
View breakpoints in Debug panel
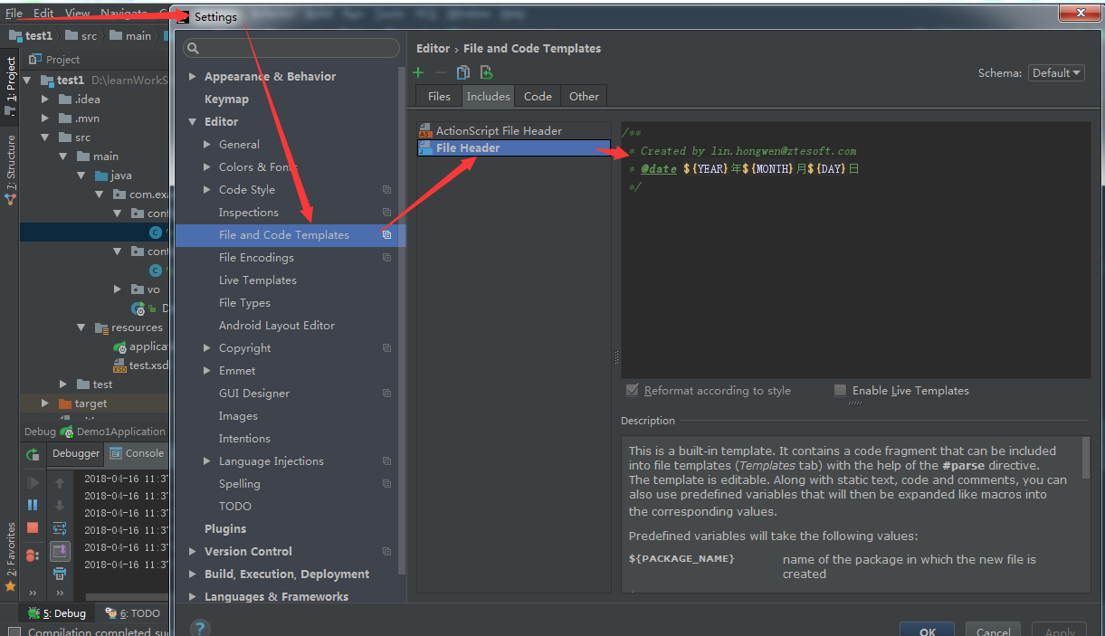tap(33, 554)
